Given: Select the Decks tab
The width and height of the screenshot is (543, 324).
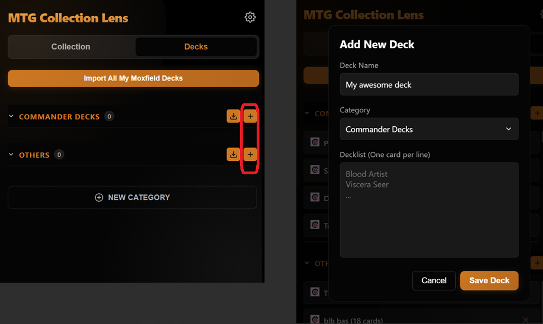Looking at the screenshot, I should tap(196, 47).
